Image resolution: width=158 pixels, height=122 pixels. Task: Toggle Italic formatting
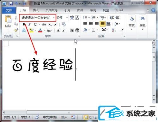29,24
